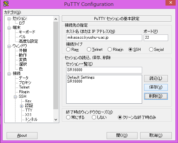Select Rlogin connection type radio

(110, 50)
